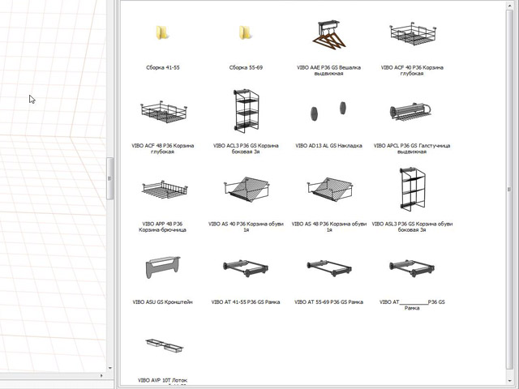
Task: Open the Сборка 41-55 folder icon
Action: click(x=162, y=33)
